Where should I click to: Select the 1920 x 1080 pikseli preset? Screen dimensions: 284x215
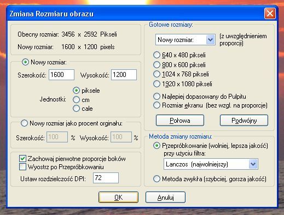click(x=157, y=84)
